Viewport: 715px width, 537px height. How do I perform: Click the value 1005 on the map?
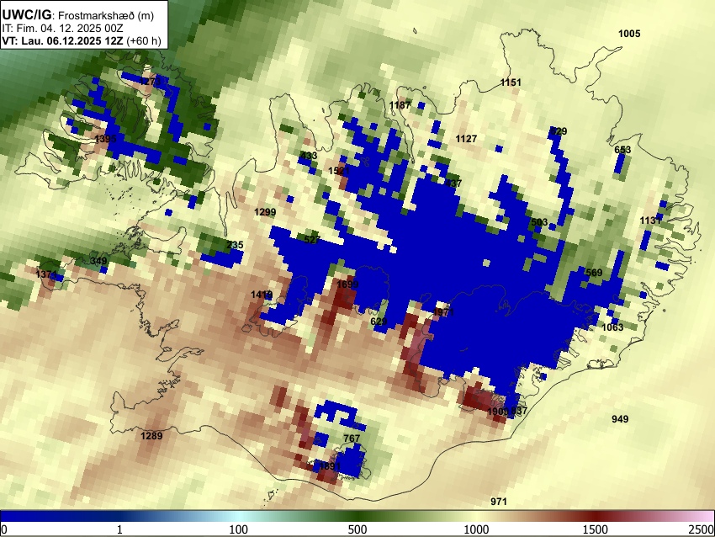(x=629, y=34)
